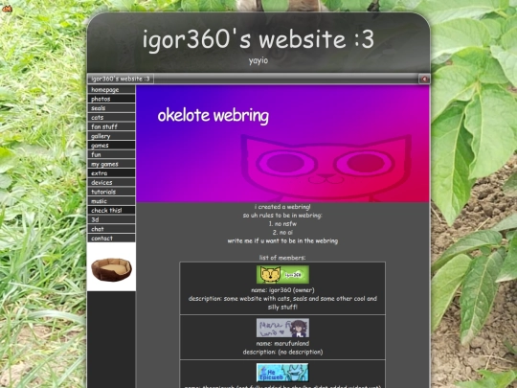Viewport: 517px width, 388px height.
Task: Click the "name: igor360 (owner)" text
Action: (282, 290)
